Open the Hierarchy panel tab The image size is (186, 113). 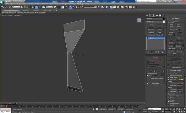point(153,15)
